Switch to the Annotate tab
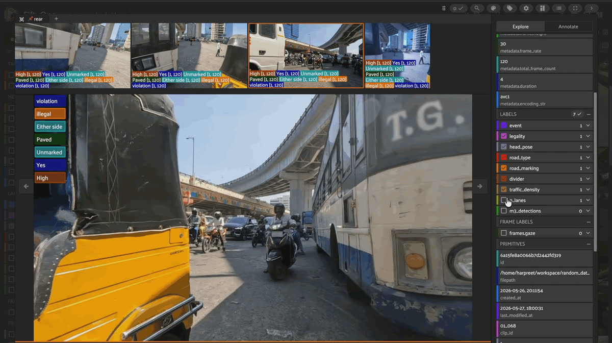This screenshot has height=343, width=612. pos(568,27)
